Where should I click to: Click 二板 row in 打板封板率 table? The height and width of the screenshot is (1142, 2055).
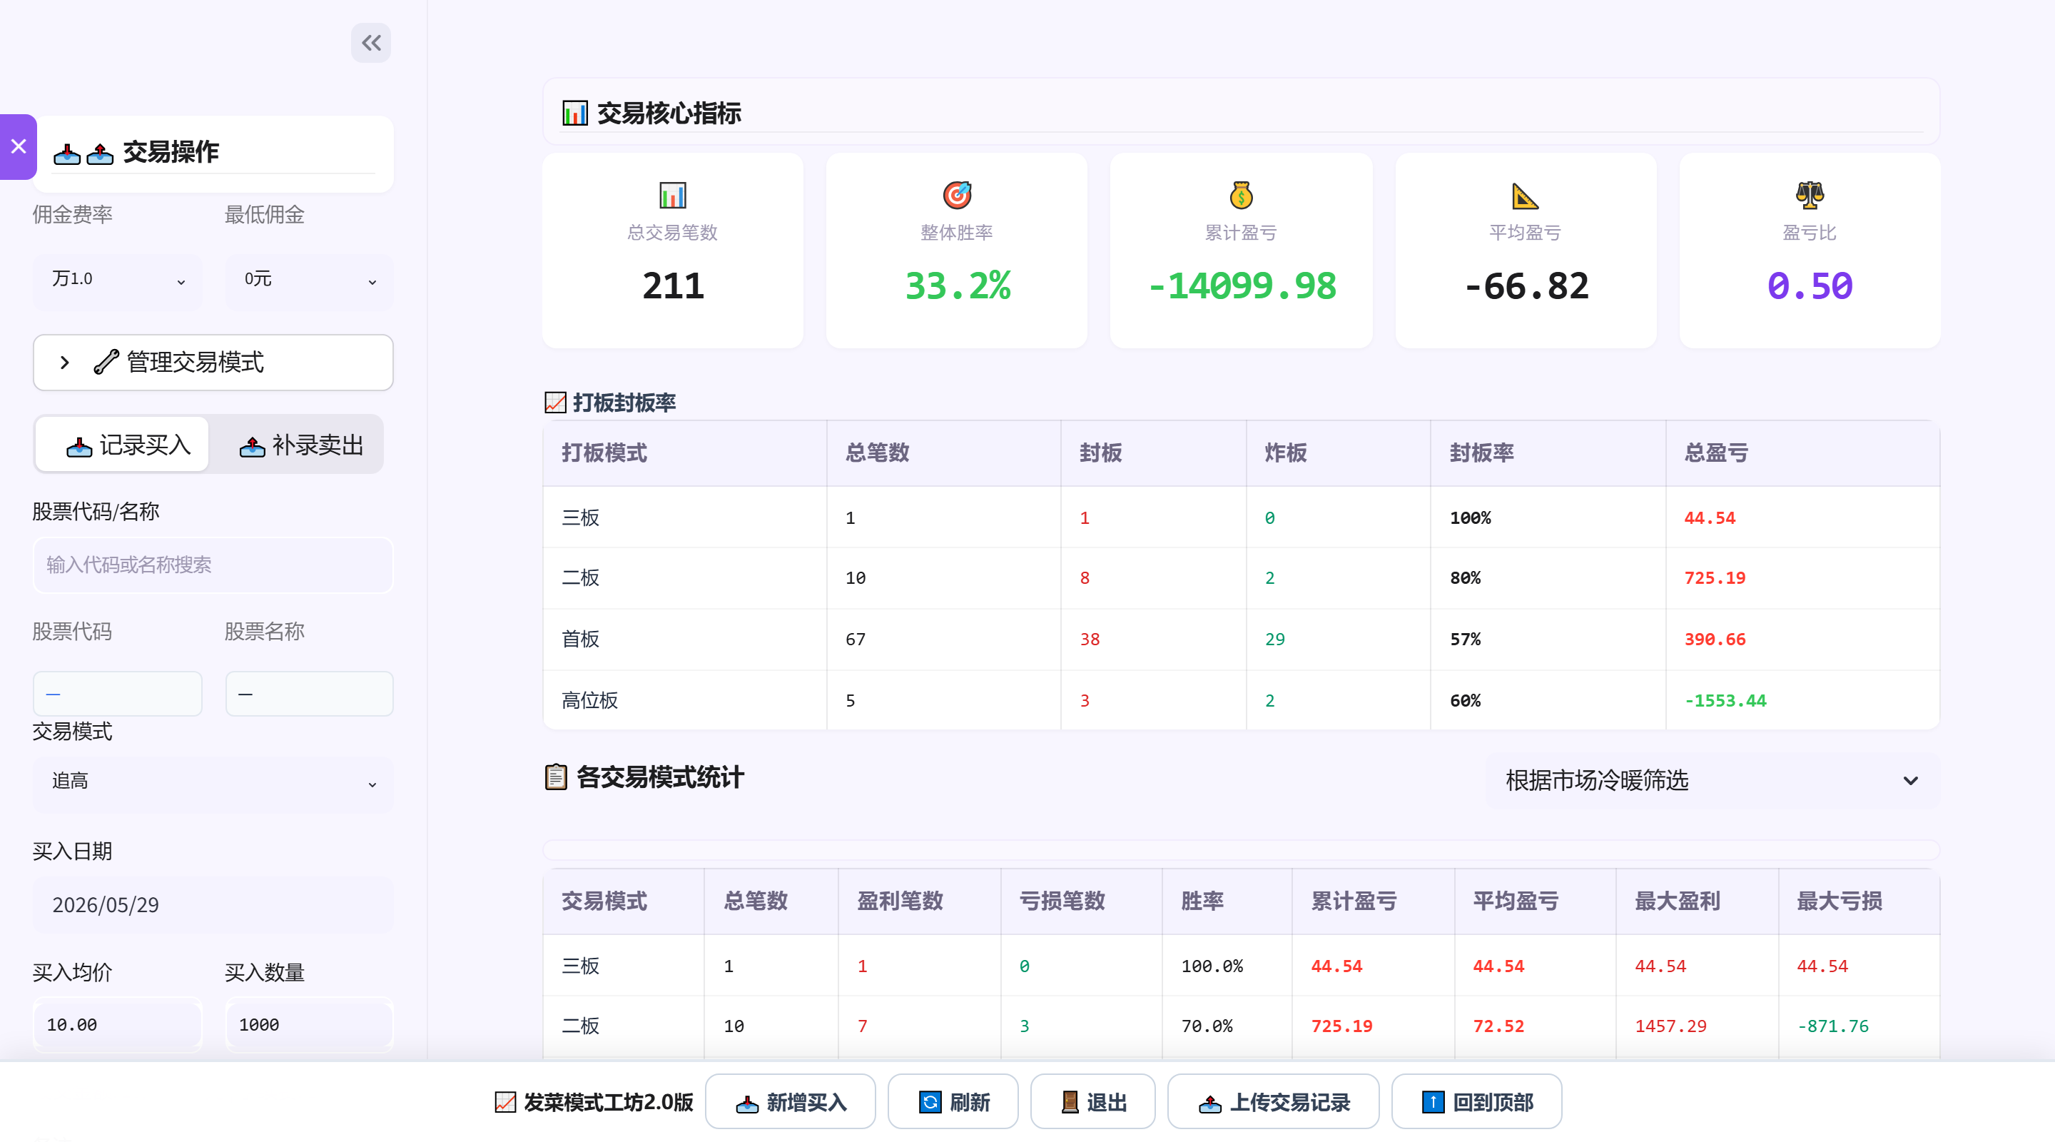pyautogui.click(x=1242, y=578)
